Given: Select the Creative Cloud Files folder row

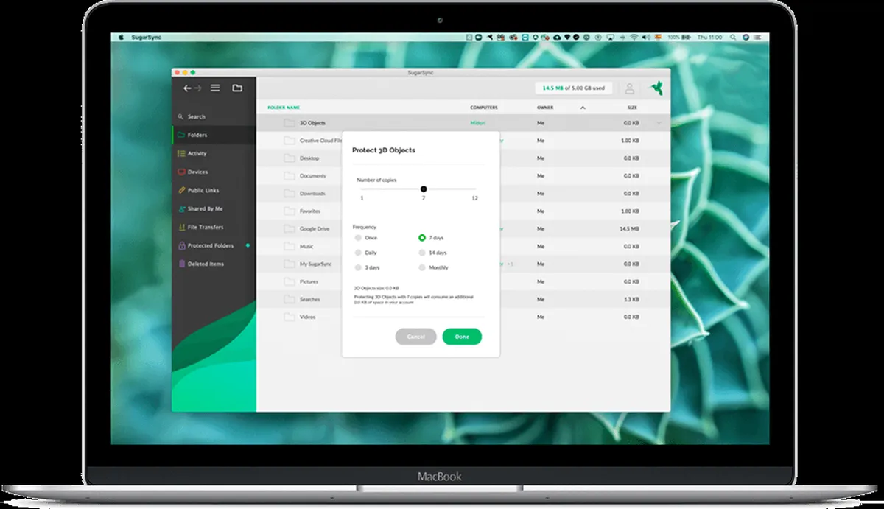Looking at the screenshot, I should (x=463, y=141).
